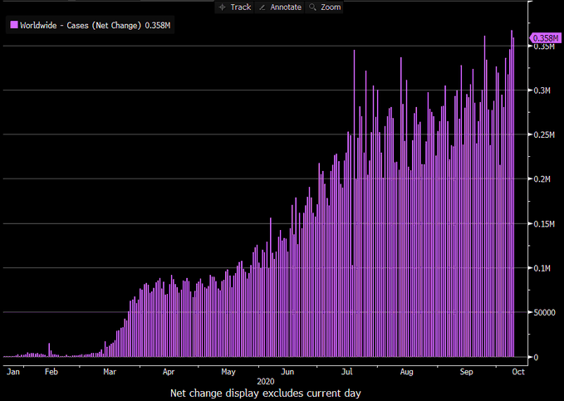Click the 0.1M y-axis label
This screenshot has height=401, width=564.
pos(542,268)
